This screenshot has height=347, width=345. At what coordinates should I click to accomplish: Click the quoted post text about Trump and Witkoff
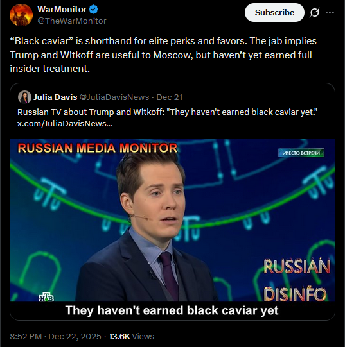tap(167, 112)
